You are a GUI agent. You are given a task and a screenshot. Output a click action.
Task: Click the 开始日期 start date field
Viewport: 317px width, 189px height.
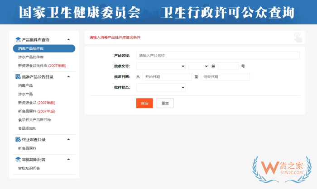[167, 77]
